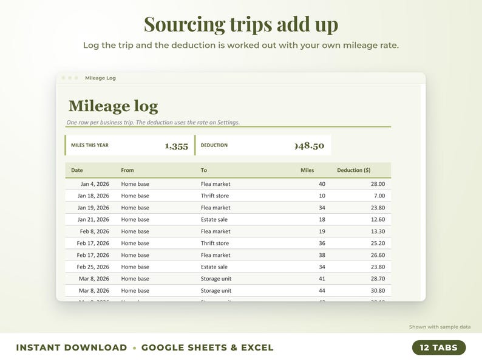482x362 pixels.
Task: Click the INSTANT DOWNLOAD footer text
Action: pyautogui.click(x=72, y=347)
